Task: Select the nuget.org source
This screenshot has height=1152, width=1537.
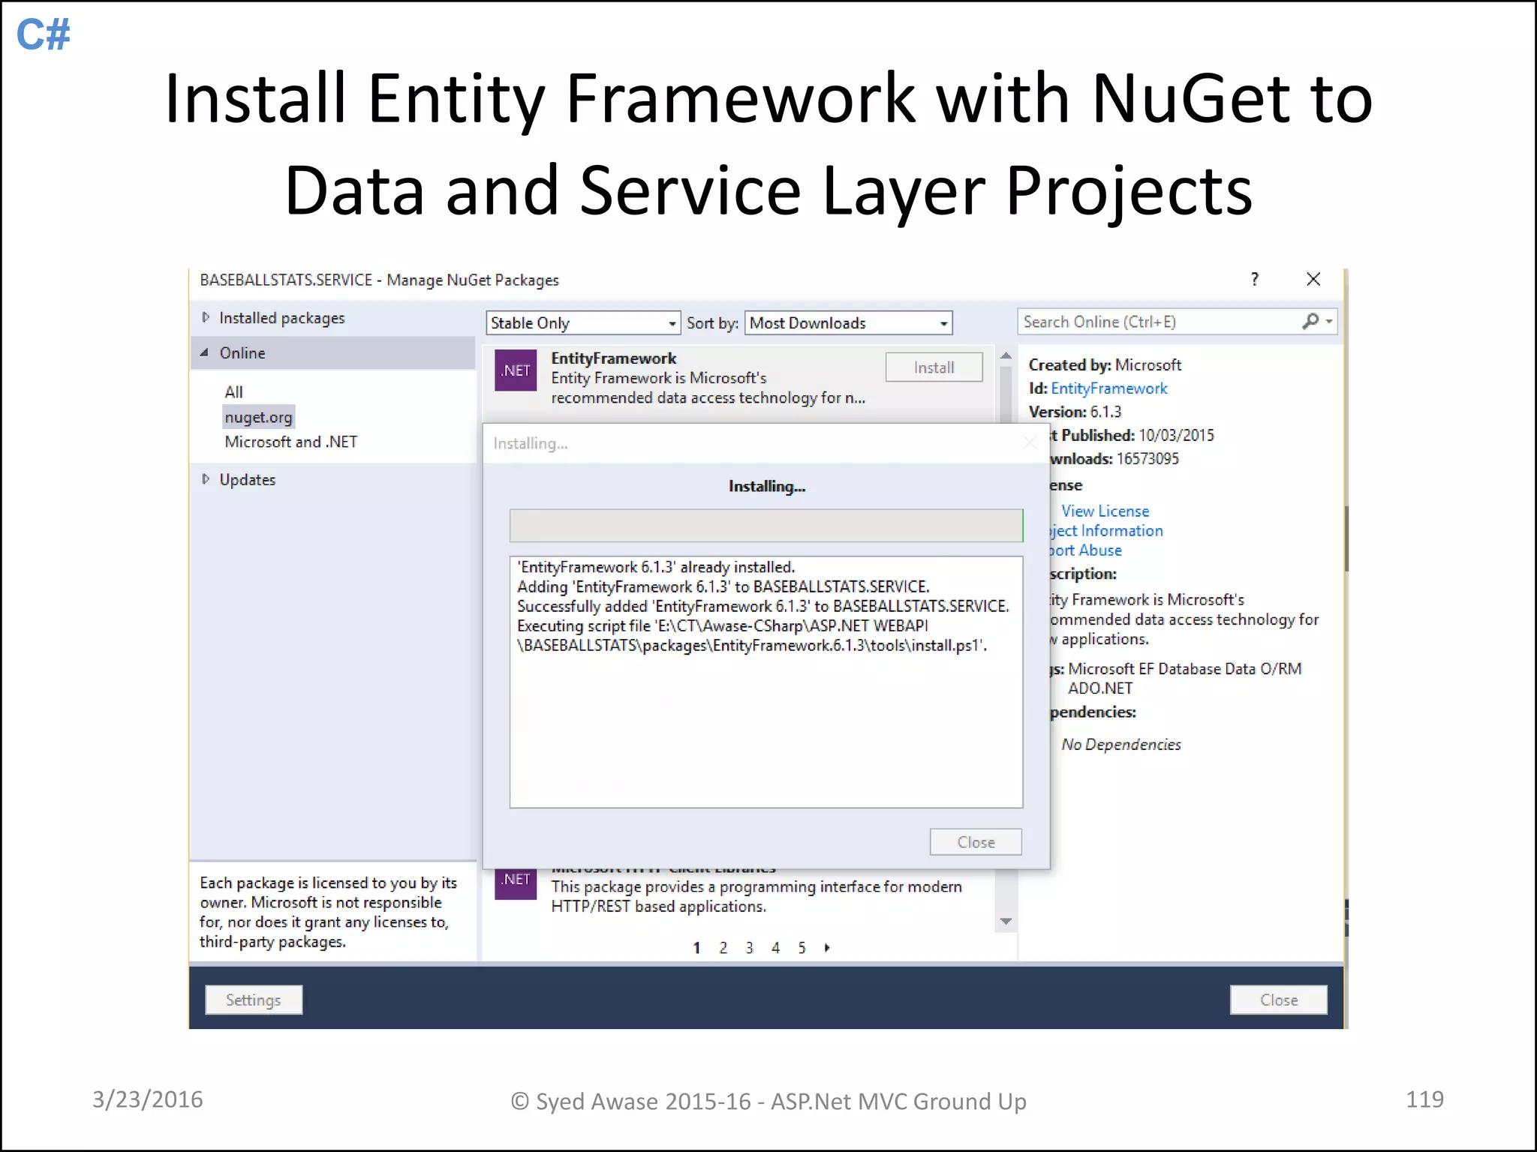Action: (x=258, y=417)
